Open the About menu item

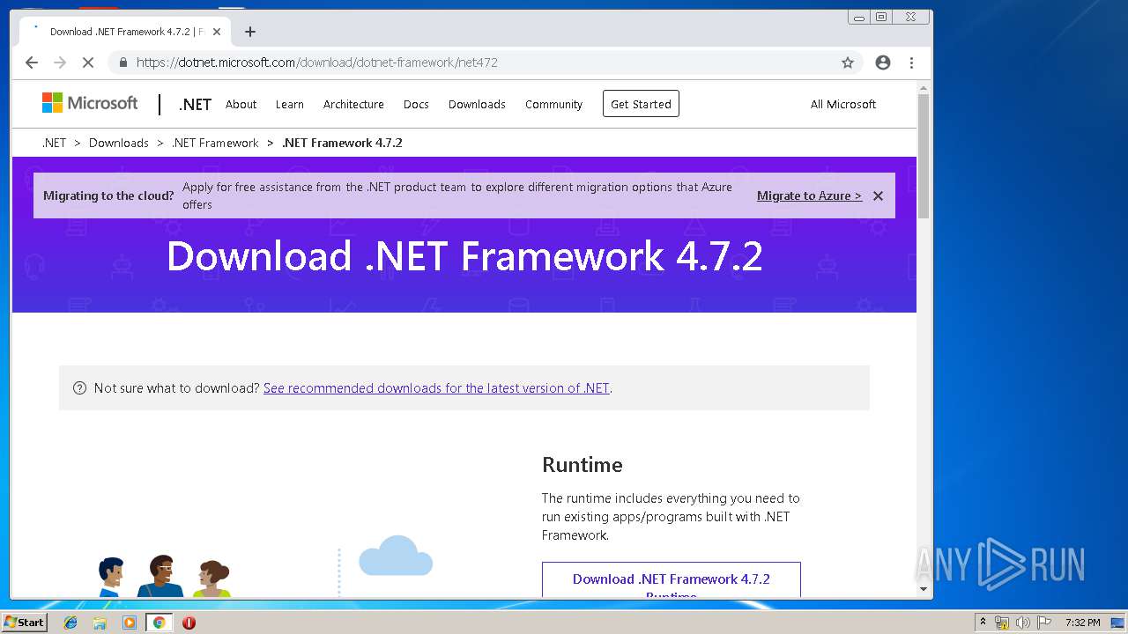241,104
